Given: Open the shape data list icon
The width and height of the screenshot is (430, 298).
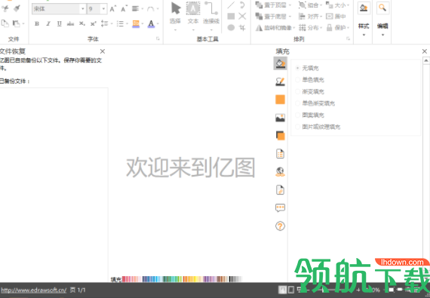Looking at the screenshot, I should [x=280, y=154].
